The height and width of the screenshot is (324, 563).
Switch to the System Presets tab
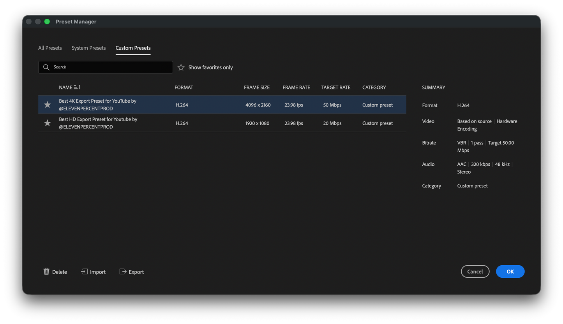[x=88, y=48]
